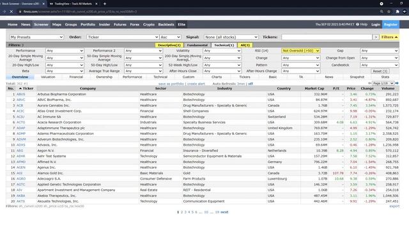The image size is (409, 230).
Task: Click the export link
Action: 394,206
